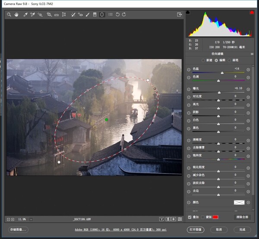Select the Zoom tool
Screen dimensions: 259x239
click(9, 15)
